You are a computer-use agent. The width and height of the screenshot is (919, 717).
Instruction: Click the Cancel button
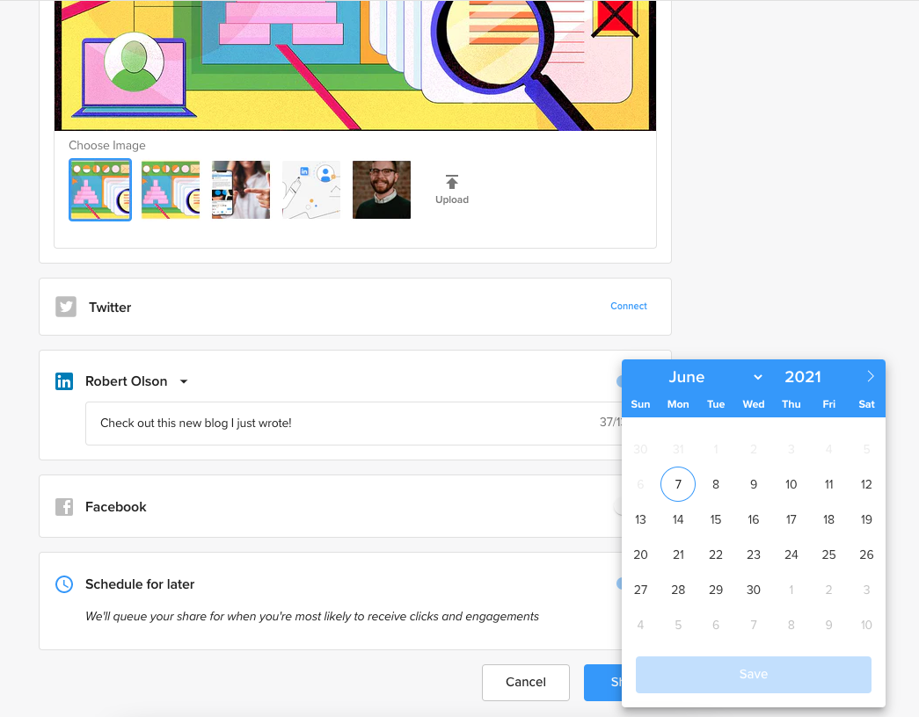pos(525,682)
